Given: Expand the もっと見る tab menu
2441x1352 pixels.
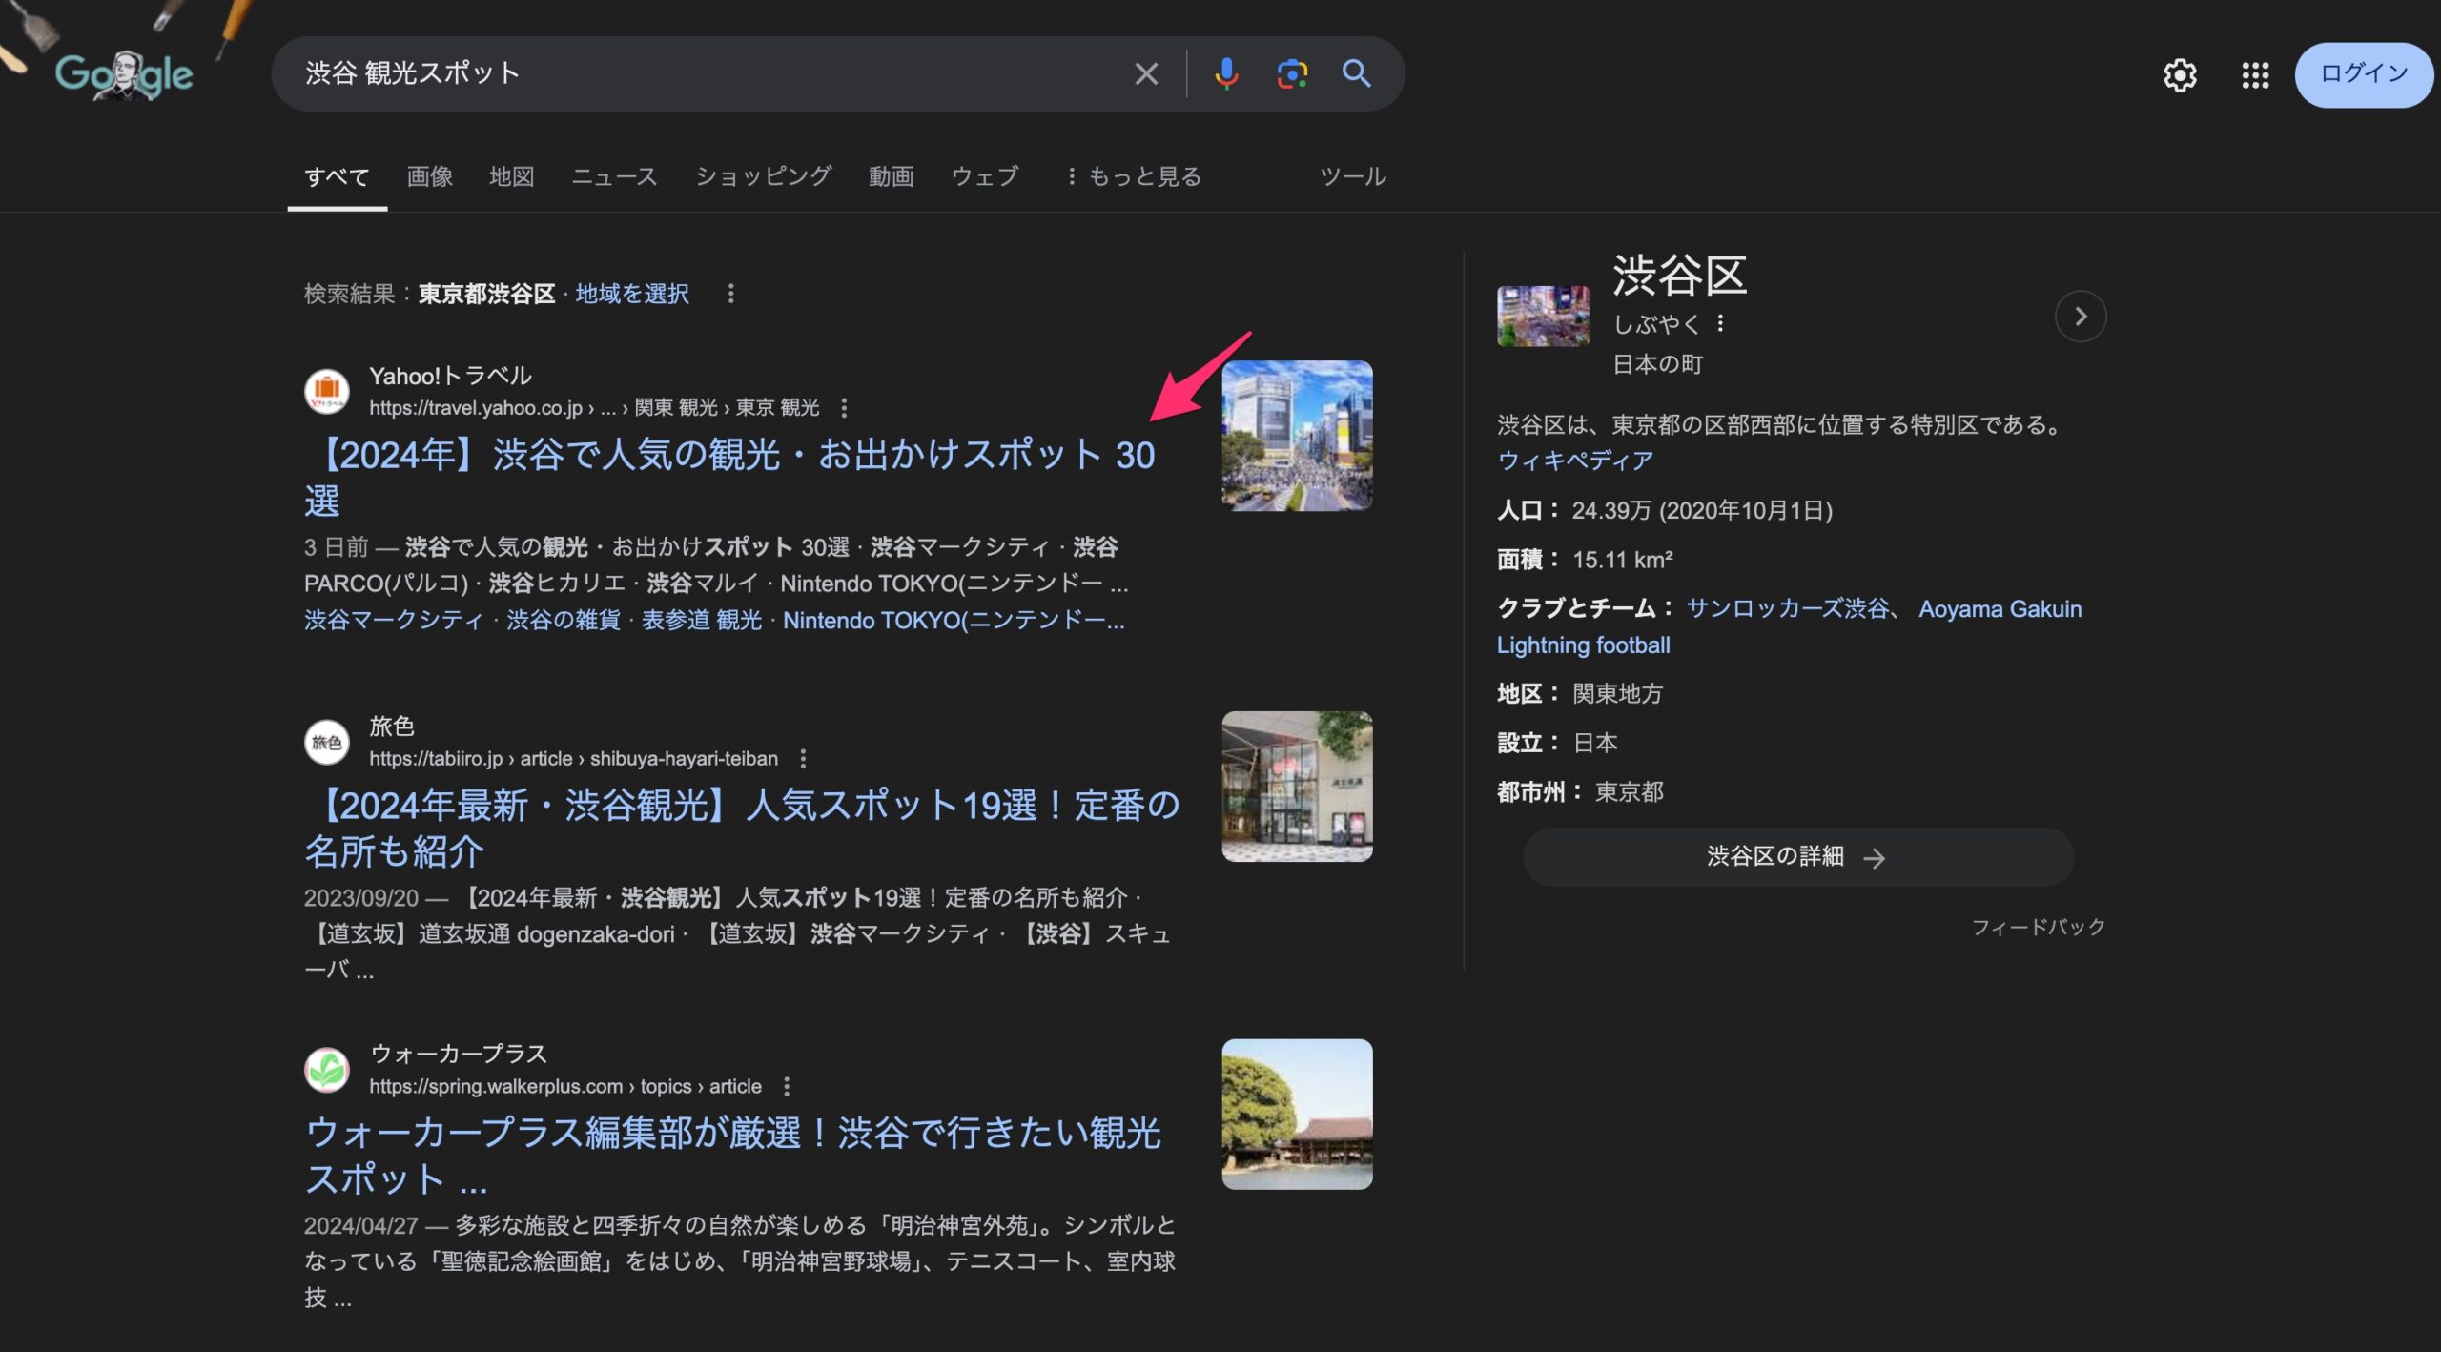Looking at the screenshot, I should pyautogui.click(x=1135, y=176).
